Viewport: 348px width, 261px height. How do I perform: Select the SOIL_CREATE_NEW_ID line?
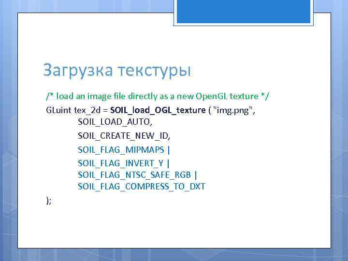point(124,136)
